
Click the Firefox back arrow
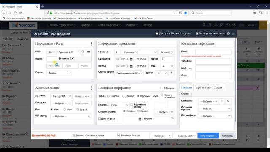tap(4, 13)
